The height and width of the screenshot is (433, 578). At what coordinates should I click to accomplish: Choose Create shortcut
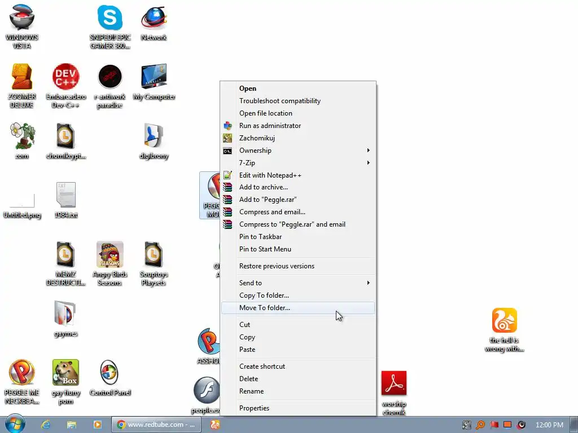pos(298,366)
